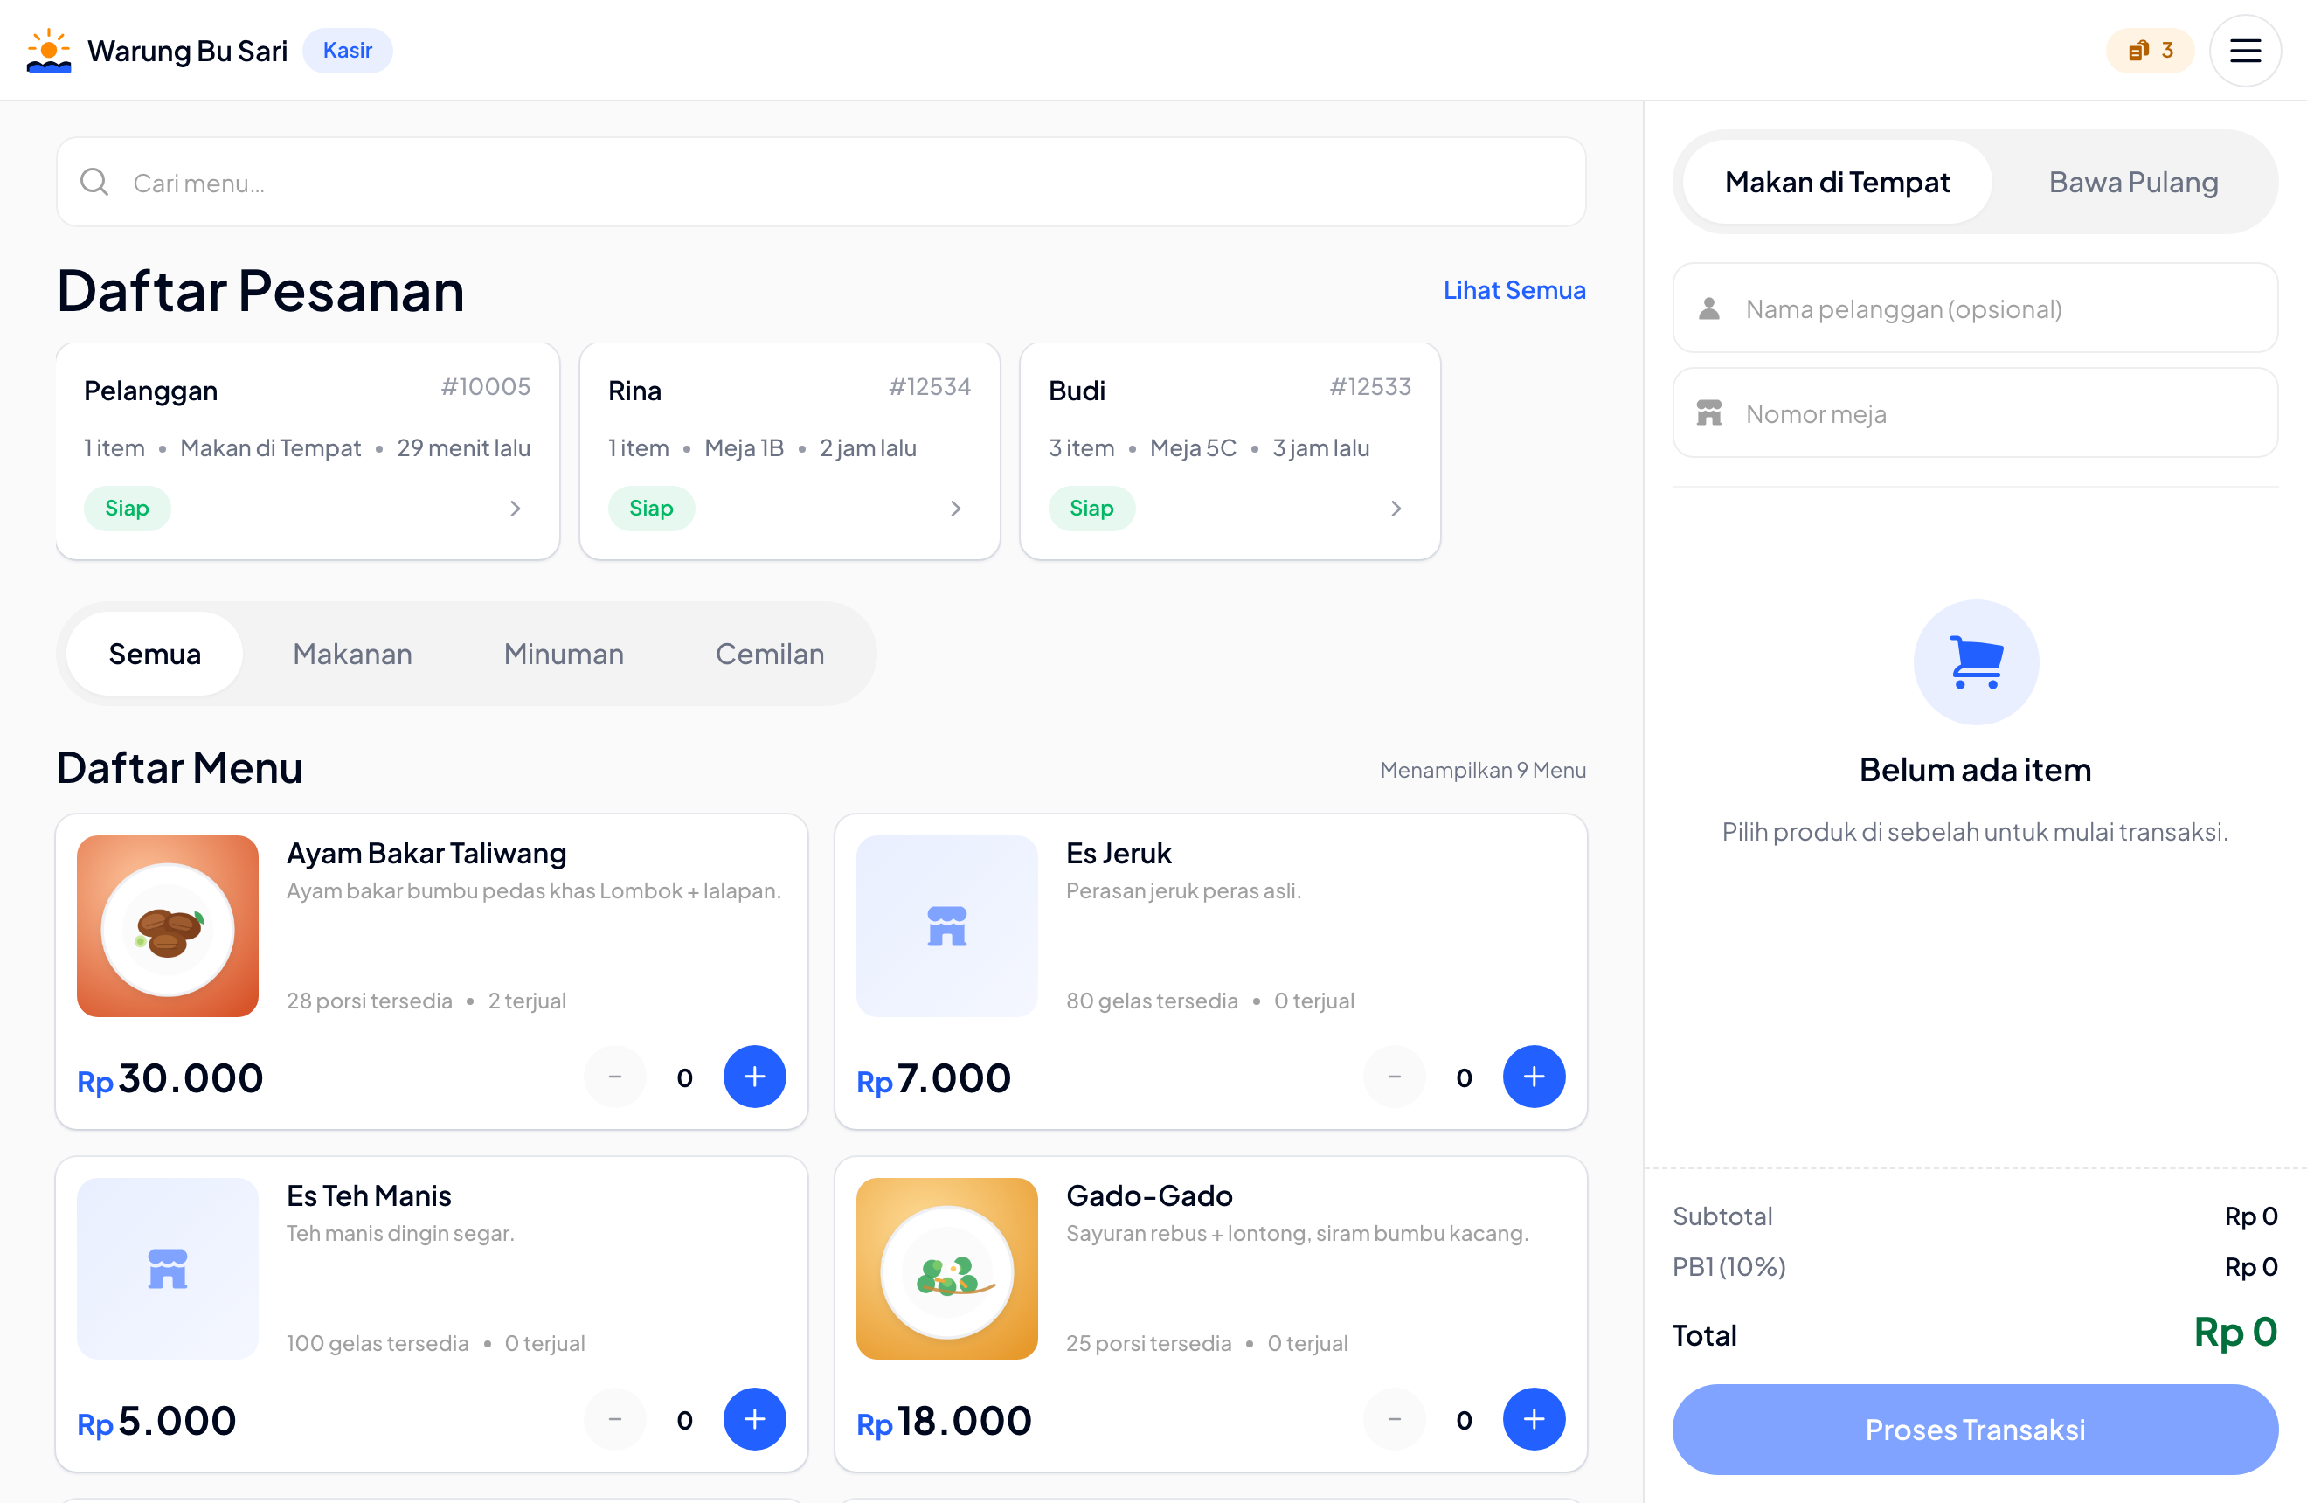The image size is (2307, 1503).
Task: Expand Budi's order #12533
Action: point(1230,451)
